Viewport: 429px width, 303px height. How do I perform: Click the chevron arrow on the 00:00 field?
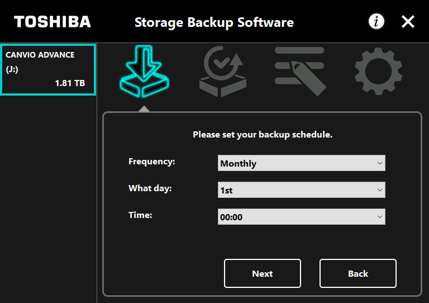point(379,217)
